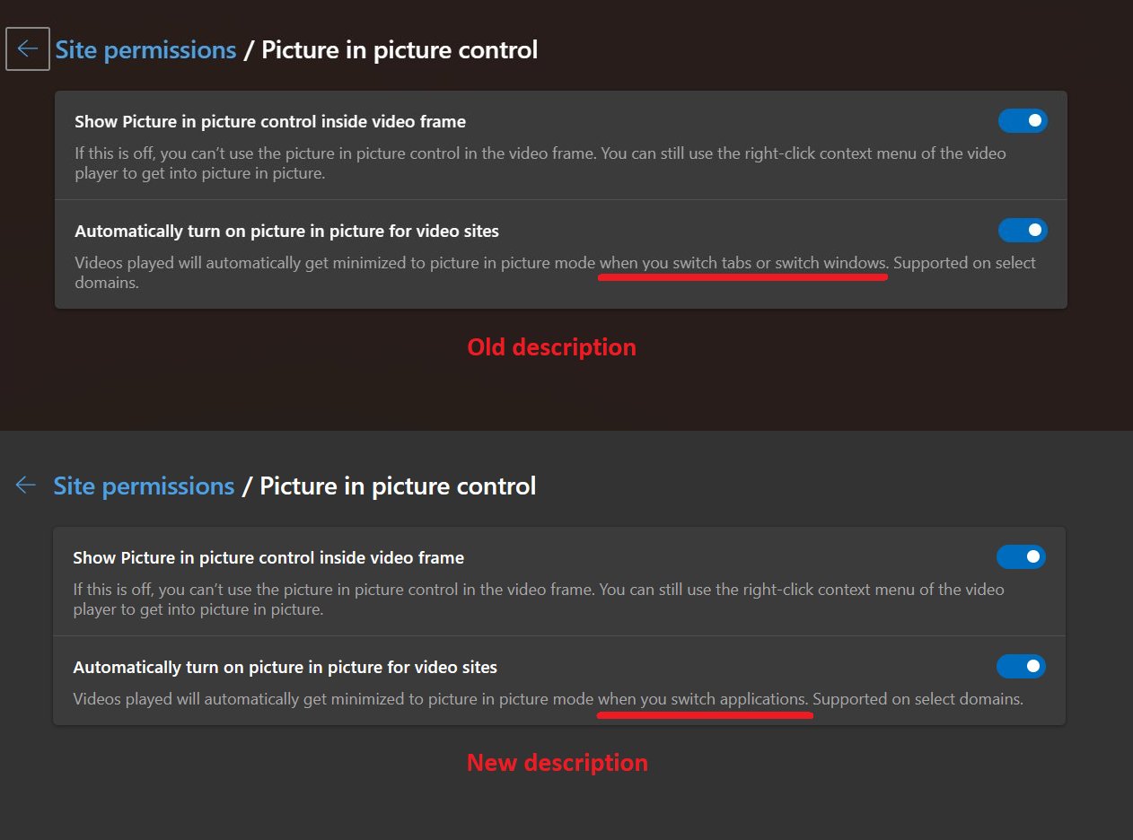Screen dimensions: 1133x840
Task: Disable automatic picture in picture mentioning switch applications
Action: [x=1021, y=667]
